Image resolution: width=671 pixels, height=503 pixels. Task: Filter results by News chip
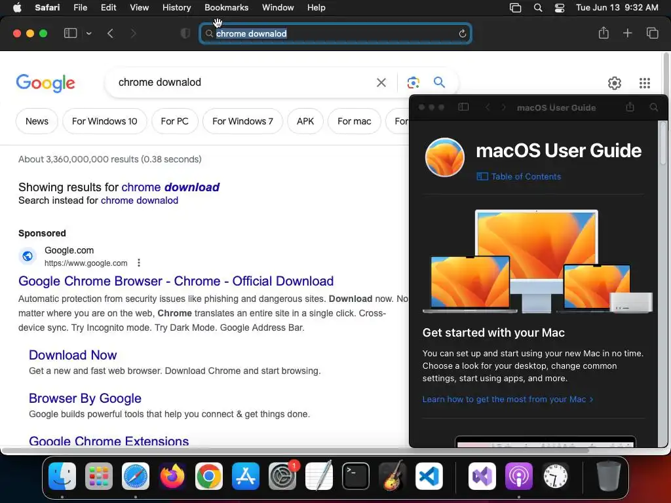point(37,121)
